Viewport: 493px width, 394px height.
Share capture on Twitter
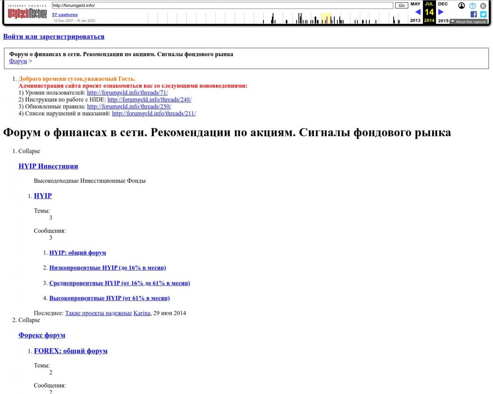(x=483, y=14)
